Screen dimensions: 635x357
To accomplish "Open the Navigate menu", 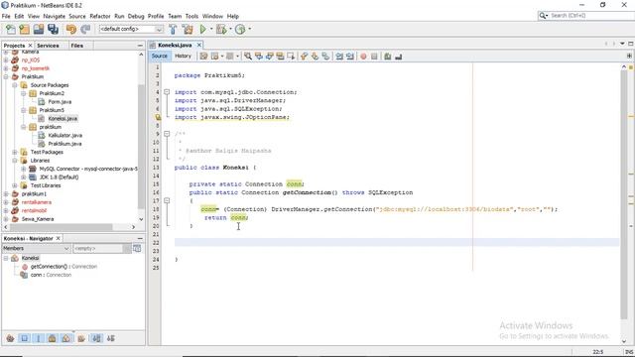I will point(55,16).
